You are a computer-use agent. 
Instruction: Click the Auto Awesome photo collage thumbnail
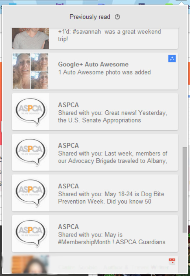point(30,71)
